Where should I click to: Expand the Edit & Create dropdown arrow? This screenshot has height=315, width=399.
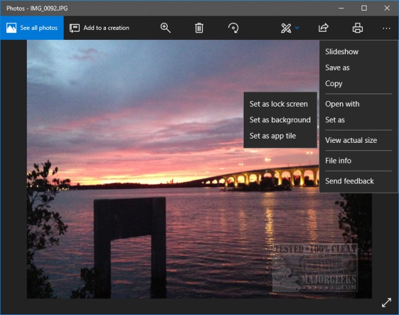coord(297,27)
